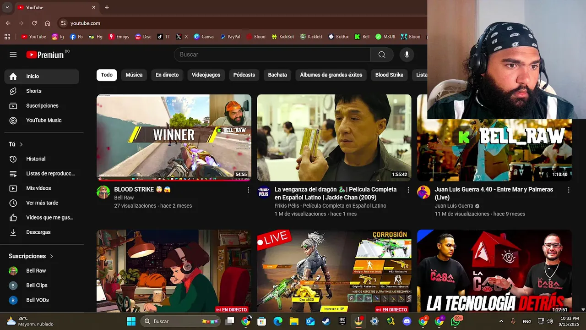Open Mis vídeos in sidebar
586x330 pixels.
tap(42, 188)
